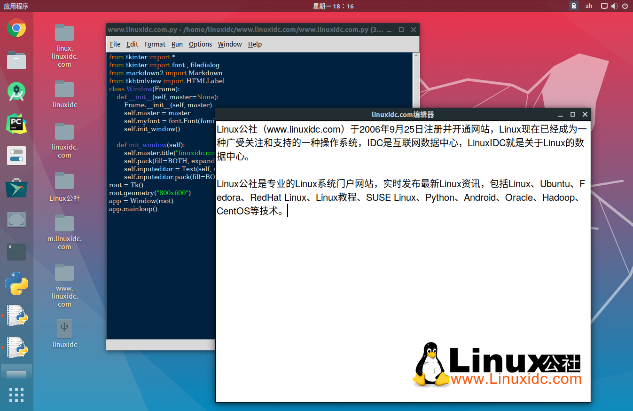
Task: Open the clock showing 星期一 18:16
Action: 333,6
